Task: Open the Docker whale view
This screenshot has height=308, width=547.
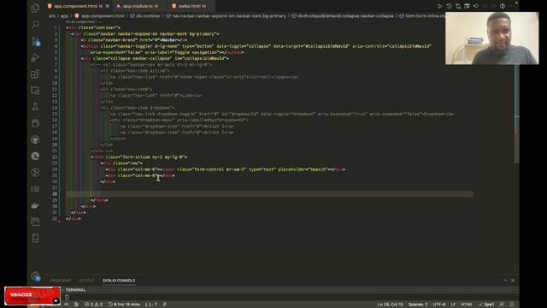Action: click(35, 205)
